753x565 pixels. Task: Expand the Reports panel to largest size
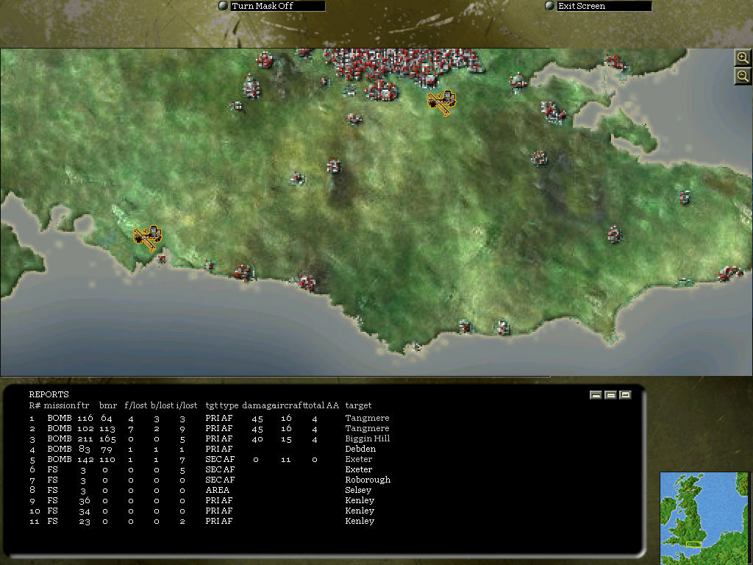point(625,395)
